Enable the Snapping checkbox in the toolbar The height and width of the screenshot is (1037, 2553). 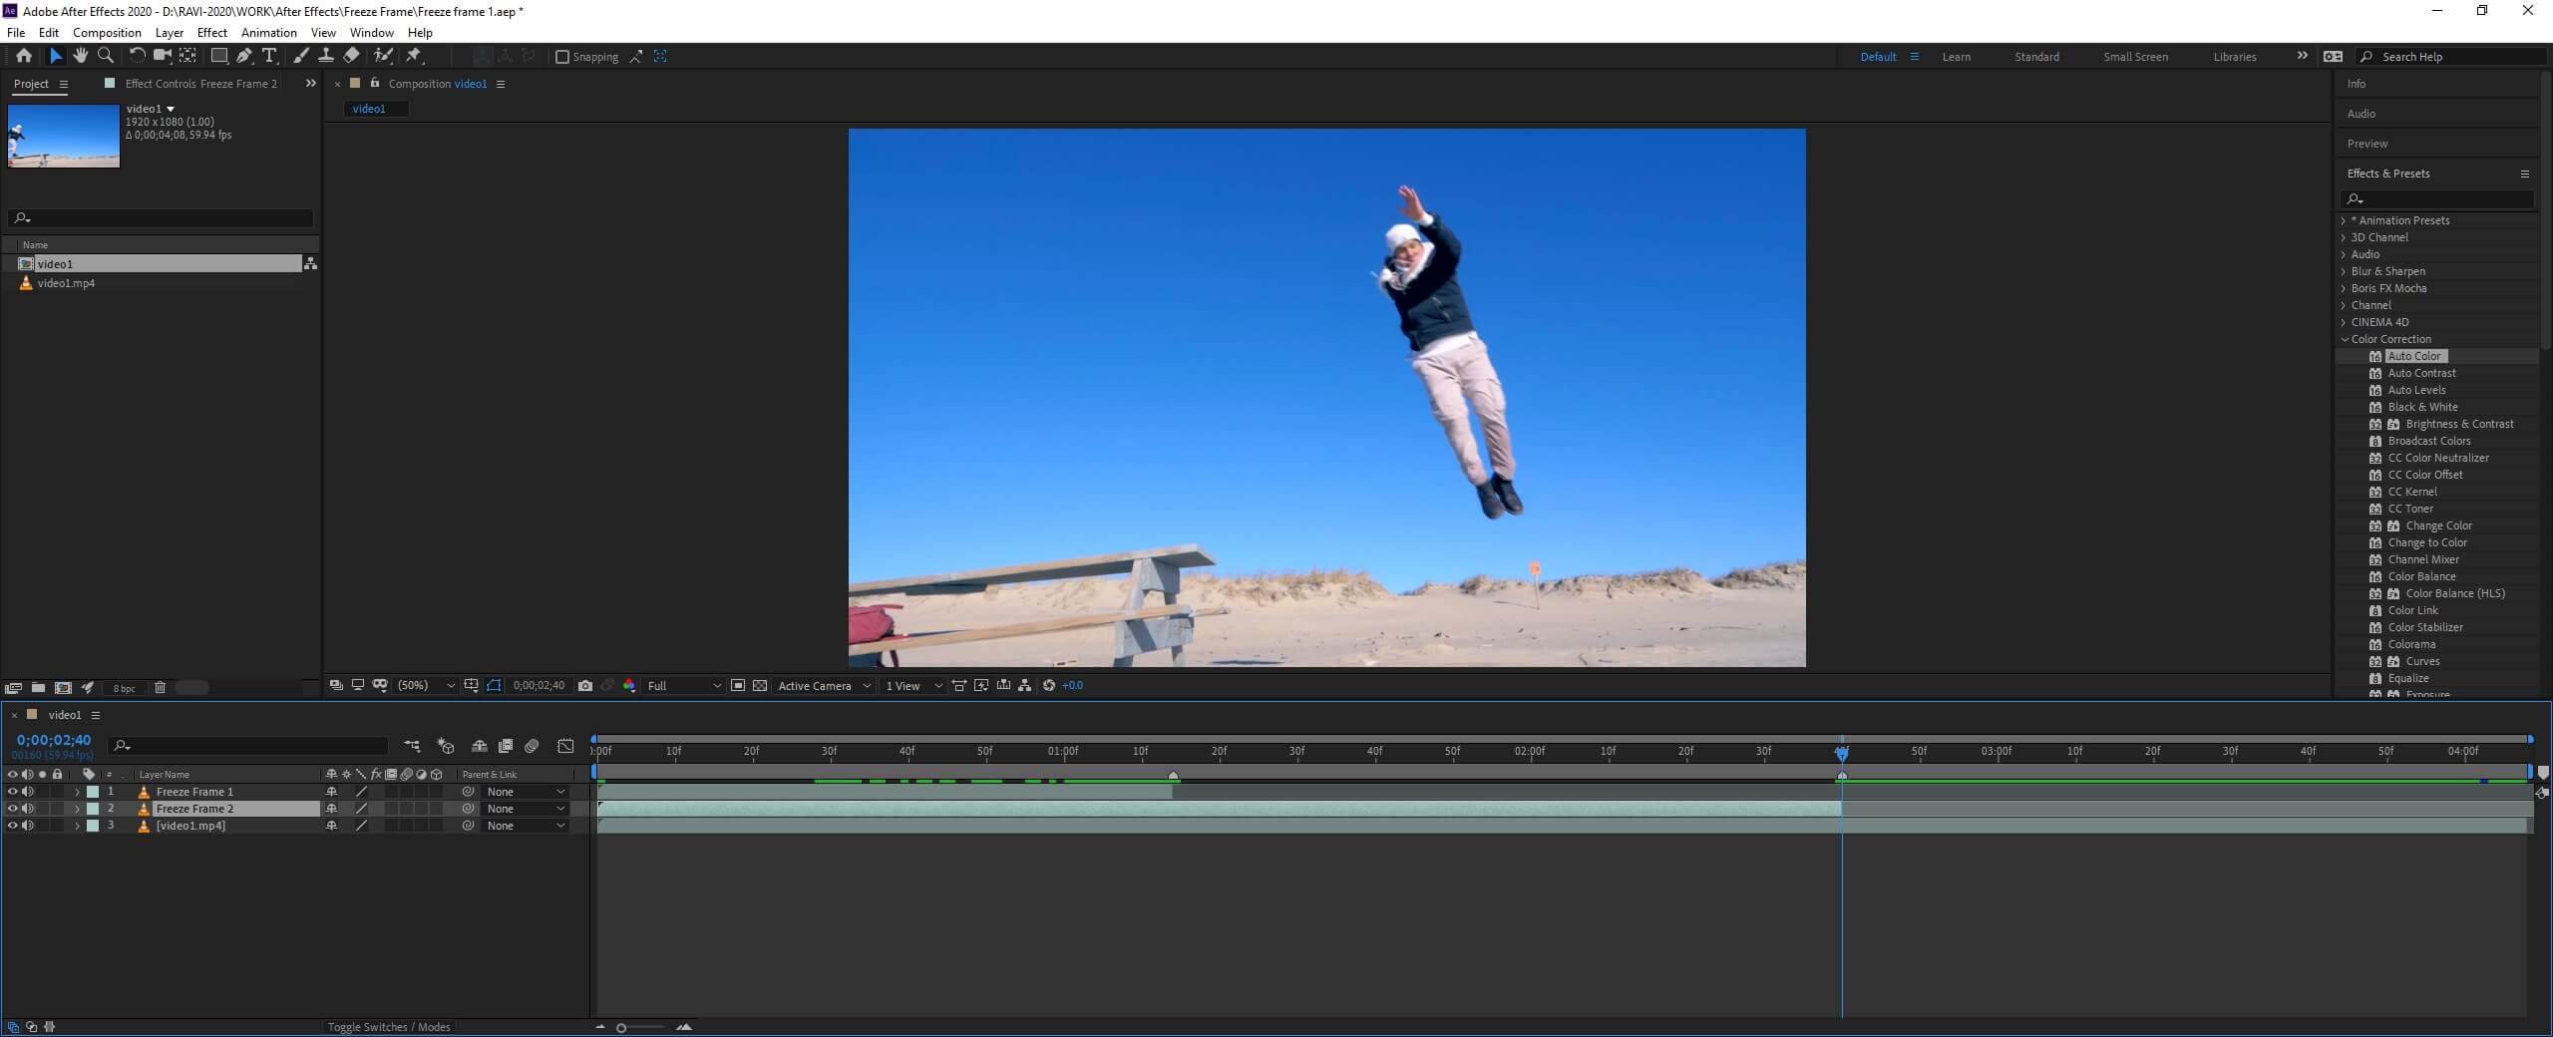pos(563,57)
